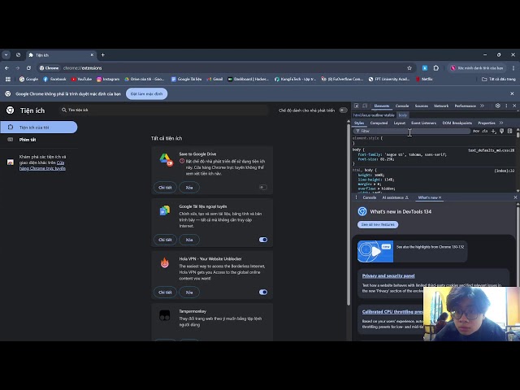Remove the Save to Google Drive extension
520x390 pixels.
click(189, 188)
